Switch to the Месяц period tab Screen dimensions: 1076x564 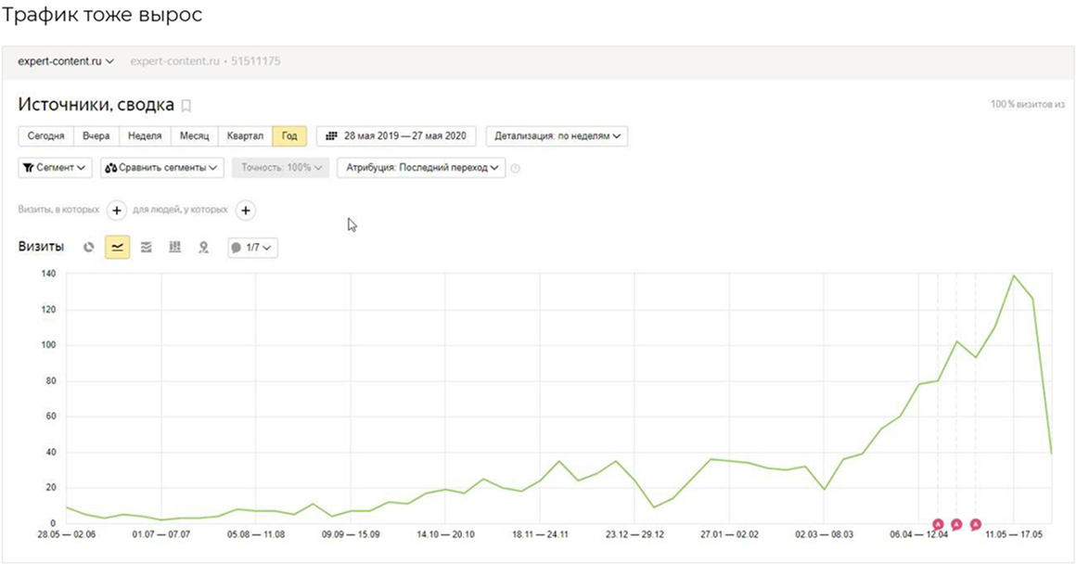coord(194,136)
